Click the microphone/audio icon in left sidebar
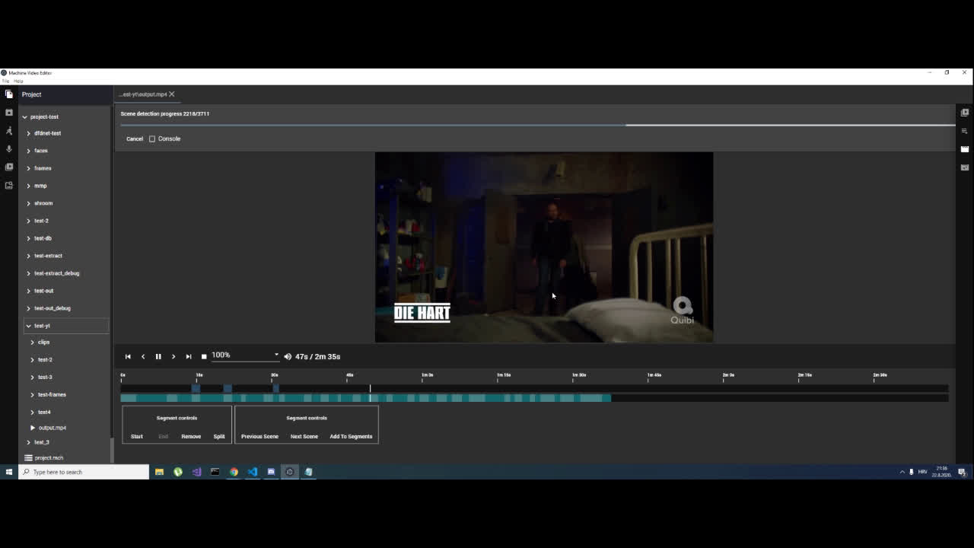 [8, 148]
